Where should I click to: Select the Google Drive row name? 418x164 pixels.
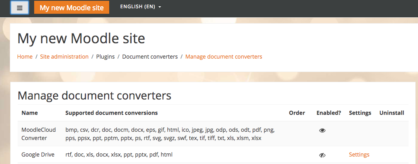(38, 155)
